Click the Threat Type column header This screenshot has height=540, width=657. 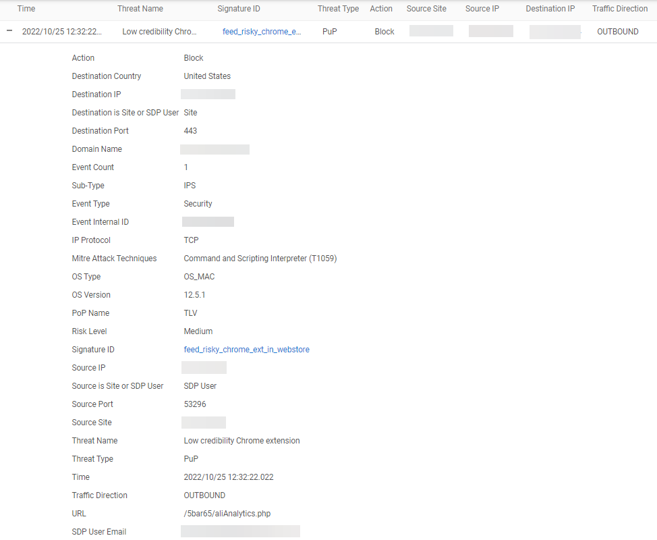click(x=338, y=9)
